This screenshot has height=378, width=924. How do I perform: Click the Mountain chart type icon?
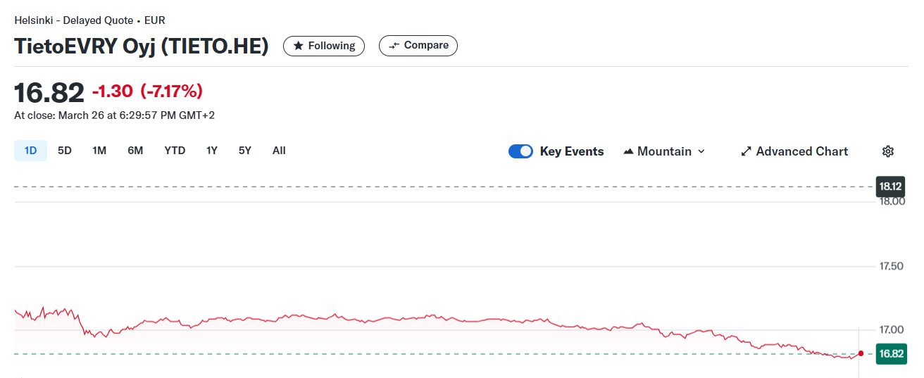(629, 151)
